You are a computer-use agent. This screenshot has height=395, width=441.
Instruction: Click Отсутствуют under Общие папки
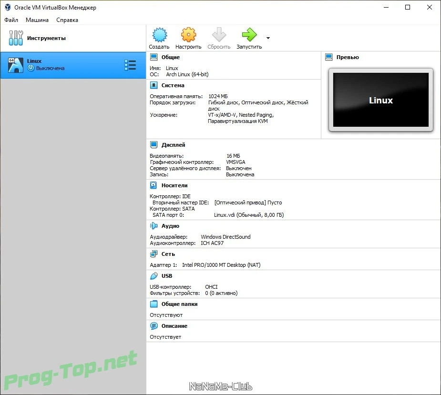click(166, 315)
